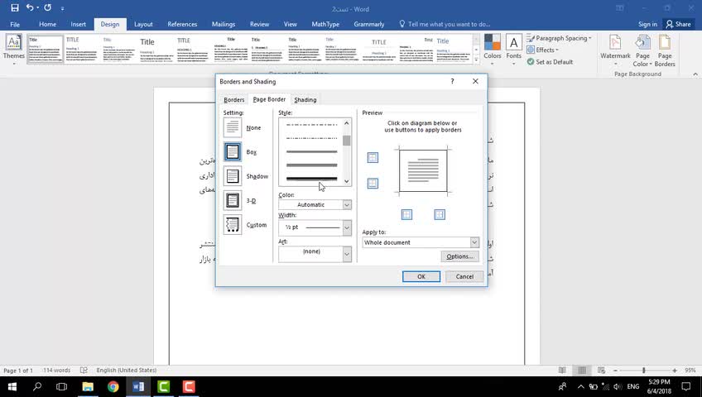Click Cancel in Borders and Shading

[x=464, y=277]
